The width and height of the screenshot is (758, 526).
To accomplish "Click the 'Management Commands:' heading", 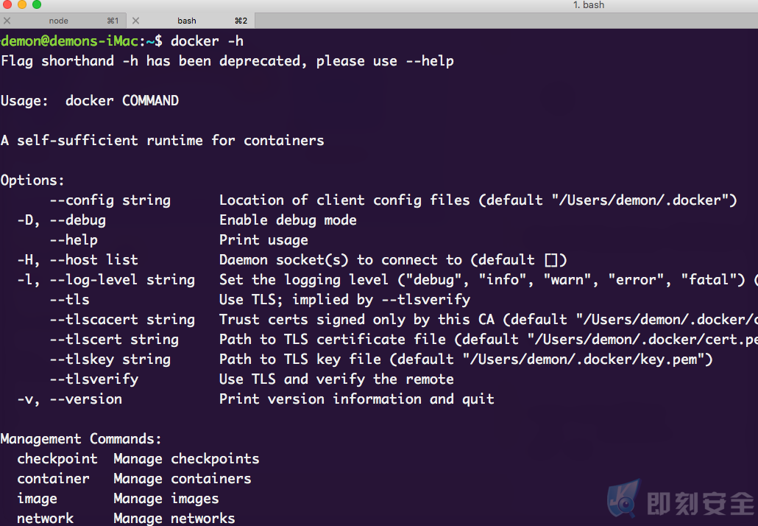I will [81, 439].
